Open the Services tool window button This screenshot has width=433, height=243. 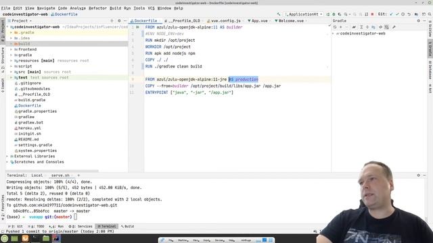click(x=81, y=226)
